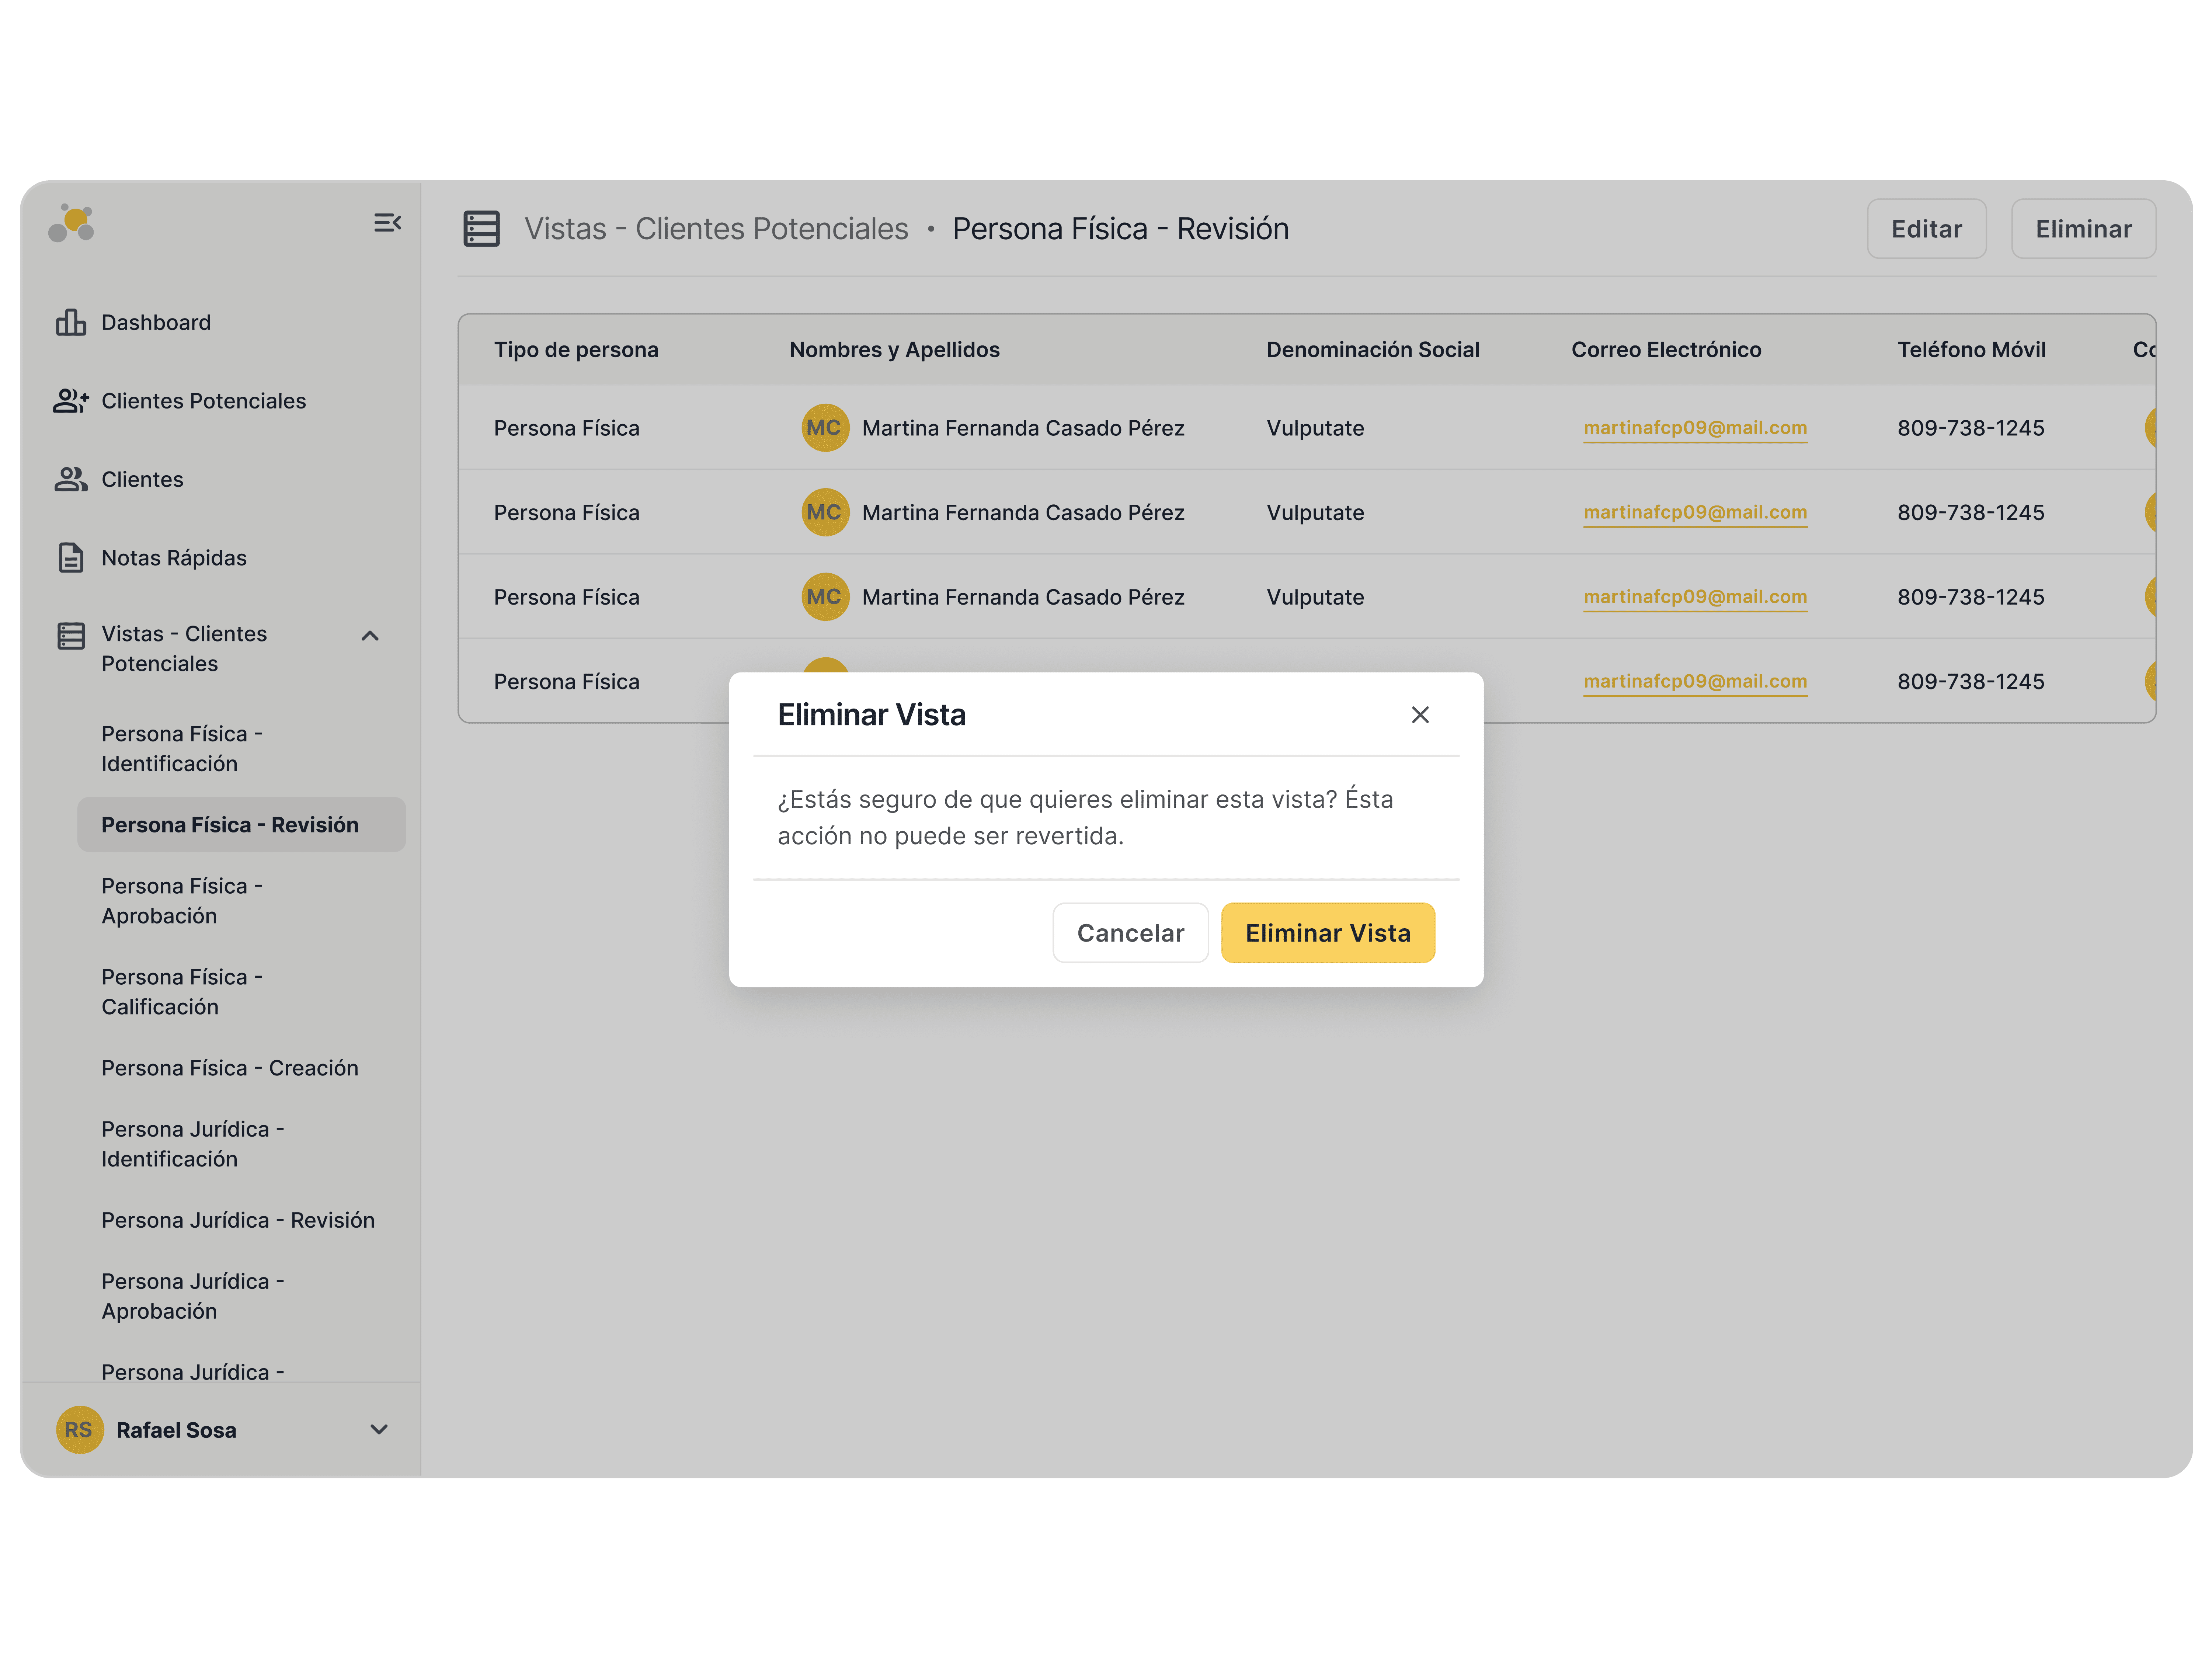
Task: Open Notas Rápidas
Action: click(x=174, y=558)
